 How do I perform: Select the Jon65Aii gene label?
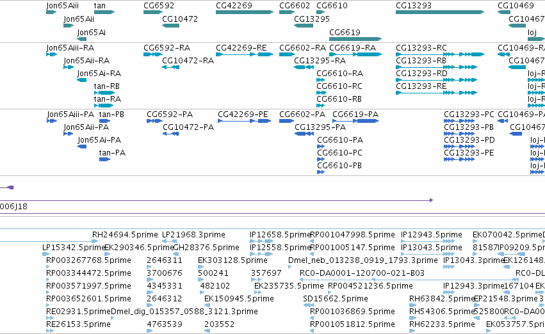tap(79, 19)
